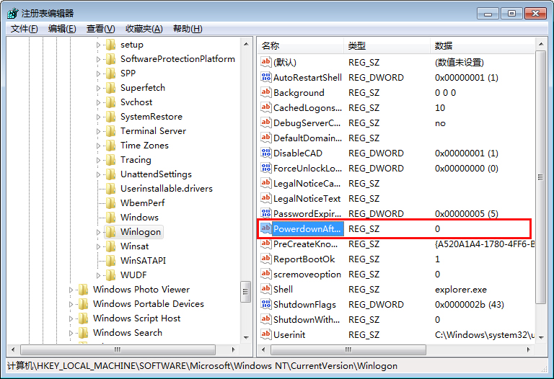Viewport: 554px width, 379px height.
Task: Click the icon beside the Shell value
Action: pyautogui.click(x=265, y=290)
